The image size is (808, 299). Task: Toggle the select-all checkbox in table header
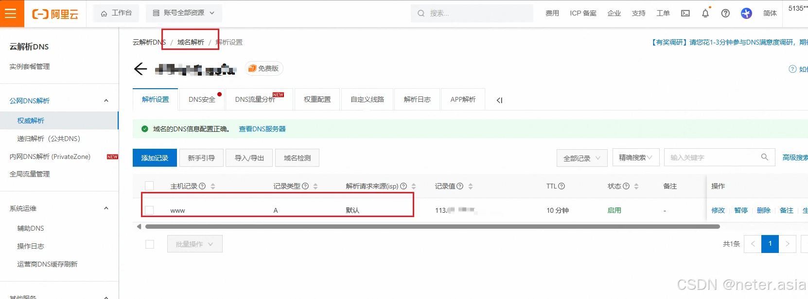[x=149, y=186]
